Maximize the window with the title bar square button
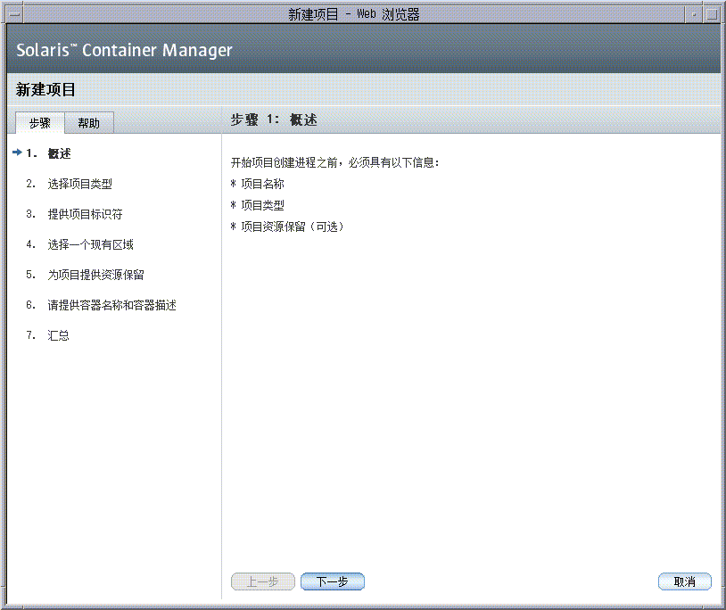Viewport: 726px width, 610px height. pyautogui.click(x=712, y=14)
